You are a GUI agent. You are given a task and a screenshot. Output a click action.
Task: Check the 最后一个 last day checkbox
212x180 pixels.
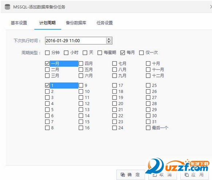tap(148, 128)
